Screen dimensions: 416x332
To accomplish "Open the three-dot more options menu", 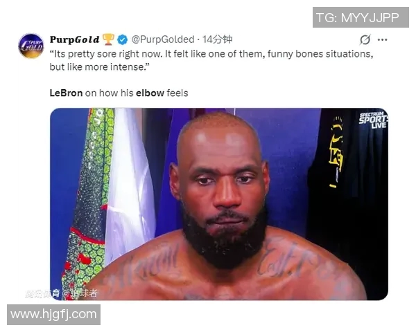I will pyautogui.click(x=382, y=39).
